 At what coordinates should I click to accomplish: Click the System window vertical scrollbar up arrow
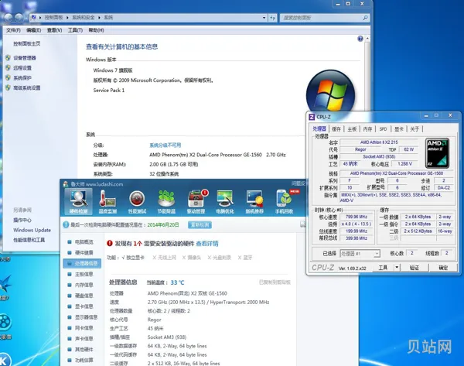(367, 39)
